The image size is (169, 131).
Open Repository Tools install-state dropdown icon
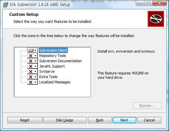point(33,56)
